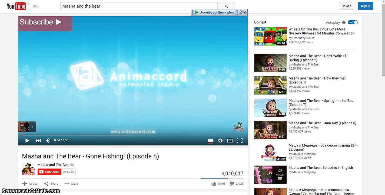Toggle the Autoplay switch
The image size is (385, 195).
(x=353, y=22)
